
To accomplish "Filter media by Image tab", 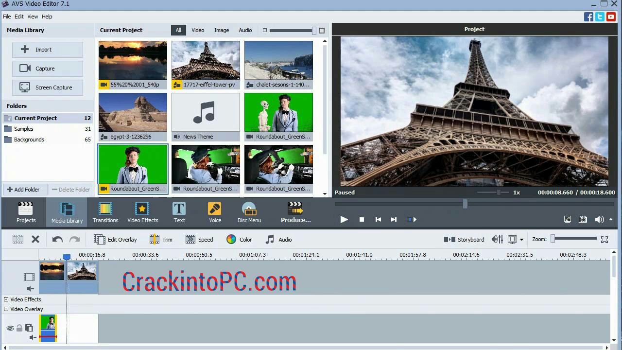I will [x=222, y=30].
